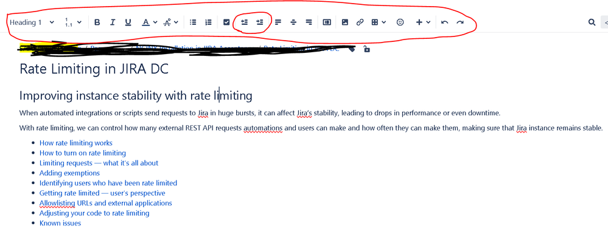Open the Known issues link
This screenshot has height=229, width=608.
[60, 223]
